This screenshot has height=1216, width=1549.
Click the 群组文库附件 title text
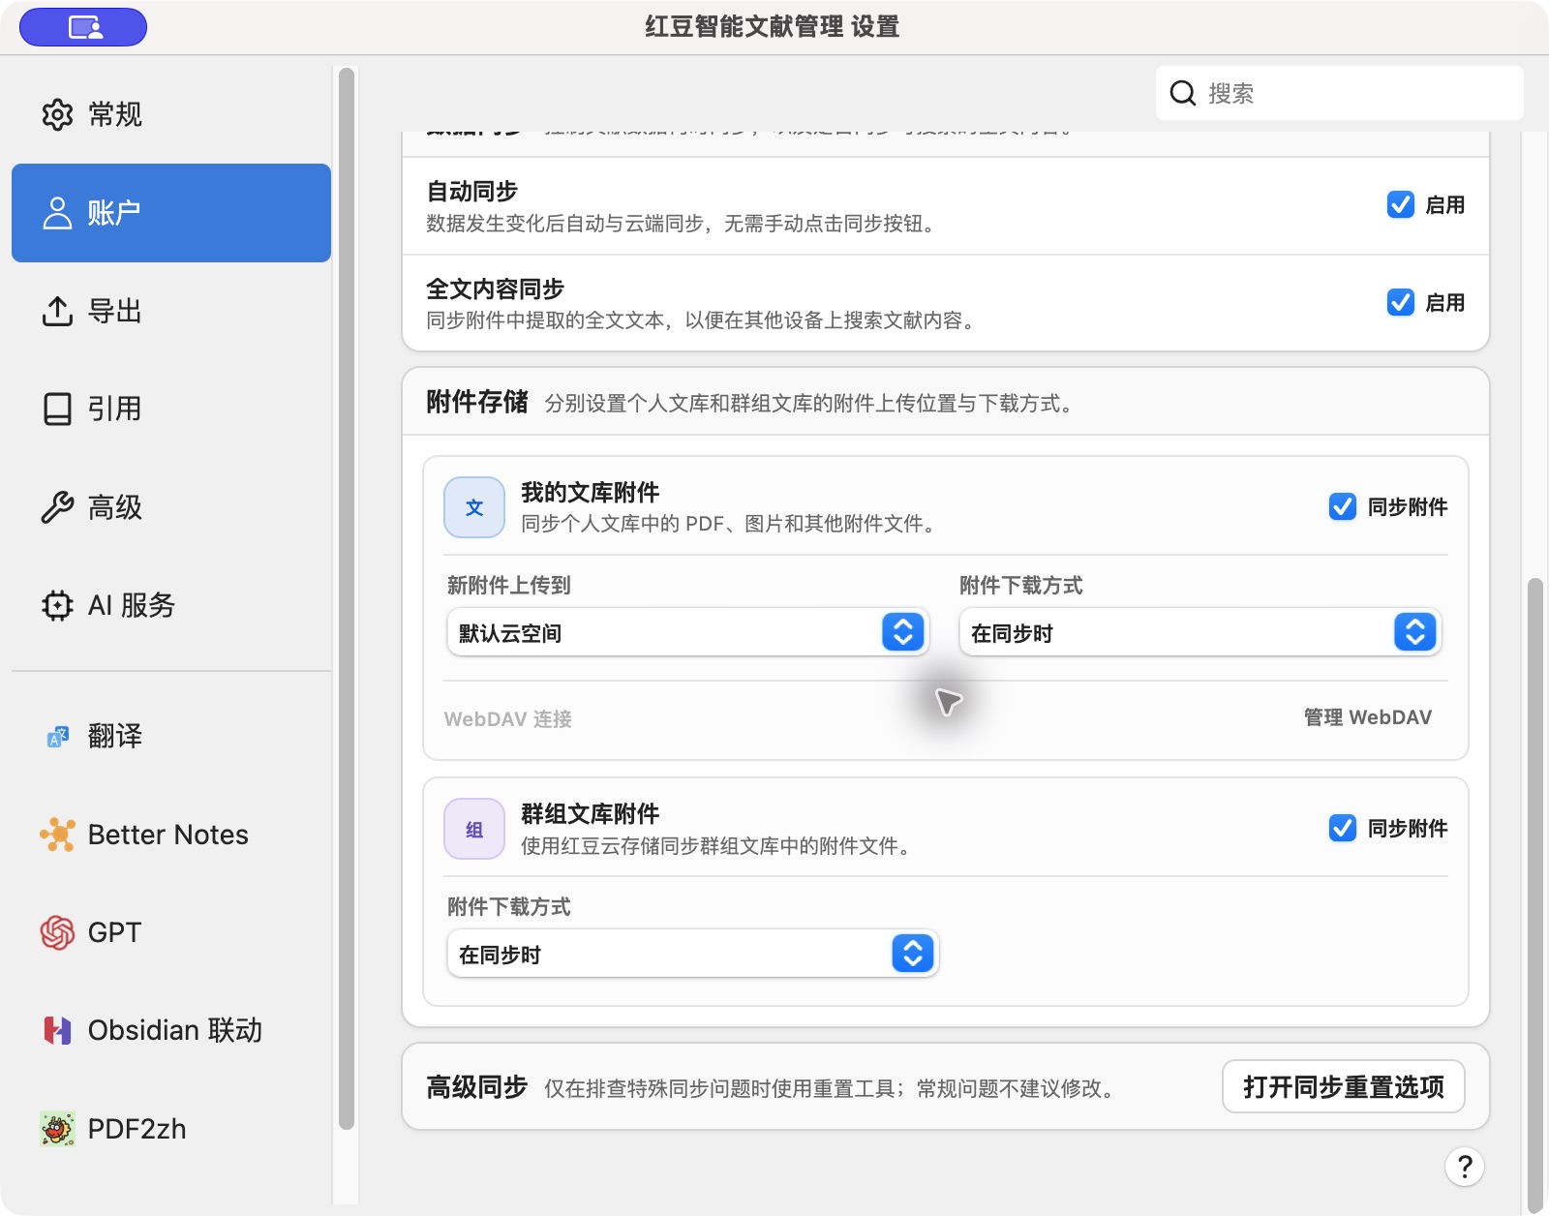pos(591,813)
